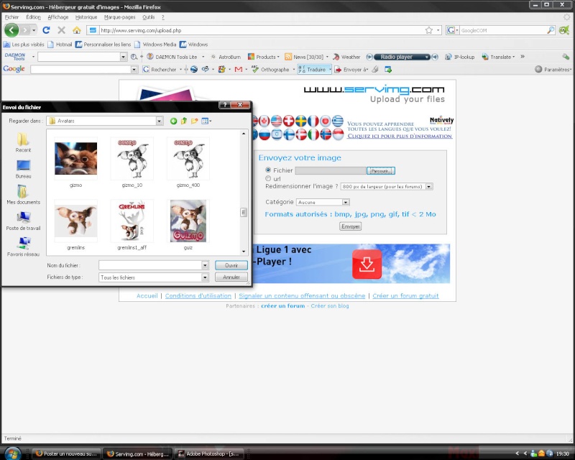Select the url radio button
The height and width of the screenshot is (460, 575).
pos(268,178)
